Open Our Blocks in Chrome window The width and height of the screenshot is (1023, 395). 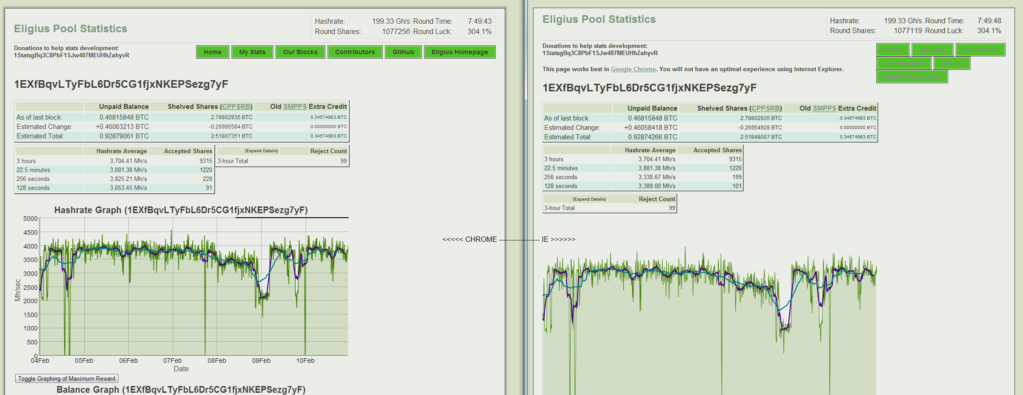[300, 52]
